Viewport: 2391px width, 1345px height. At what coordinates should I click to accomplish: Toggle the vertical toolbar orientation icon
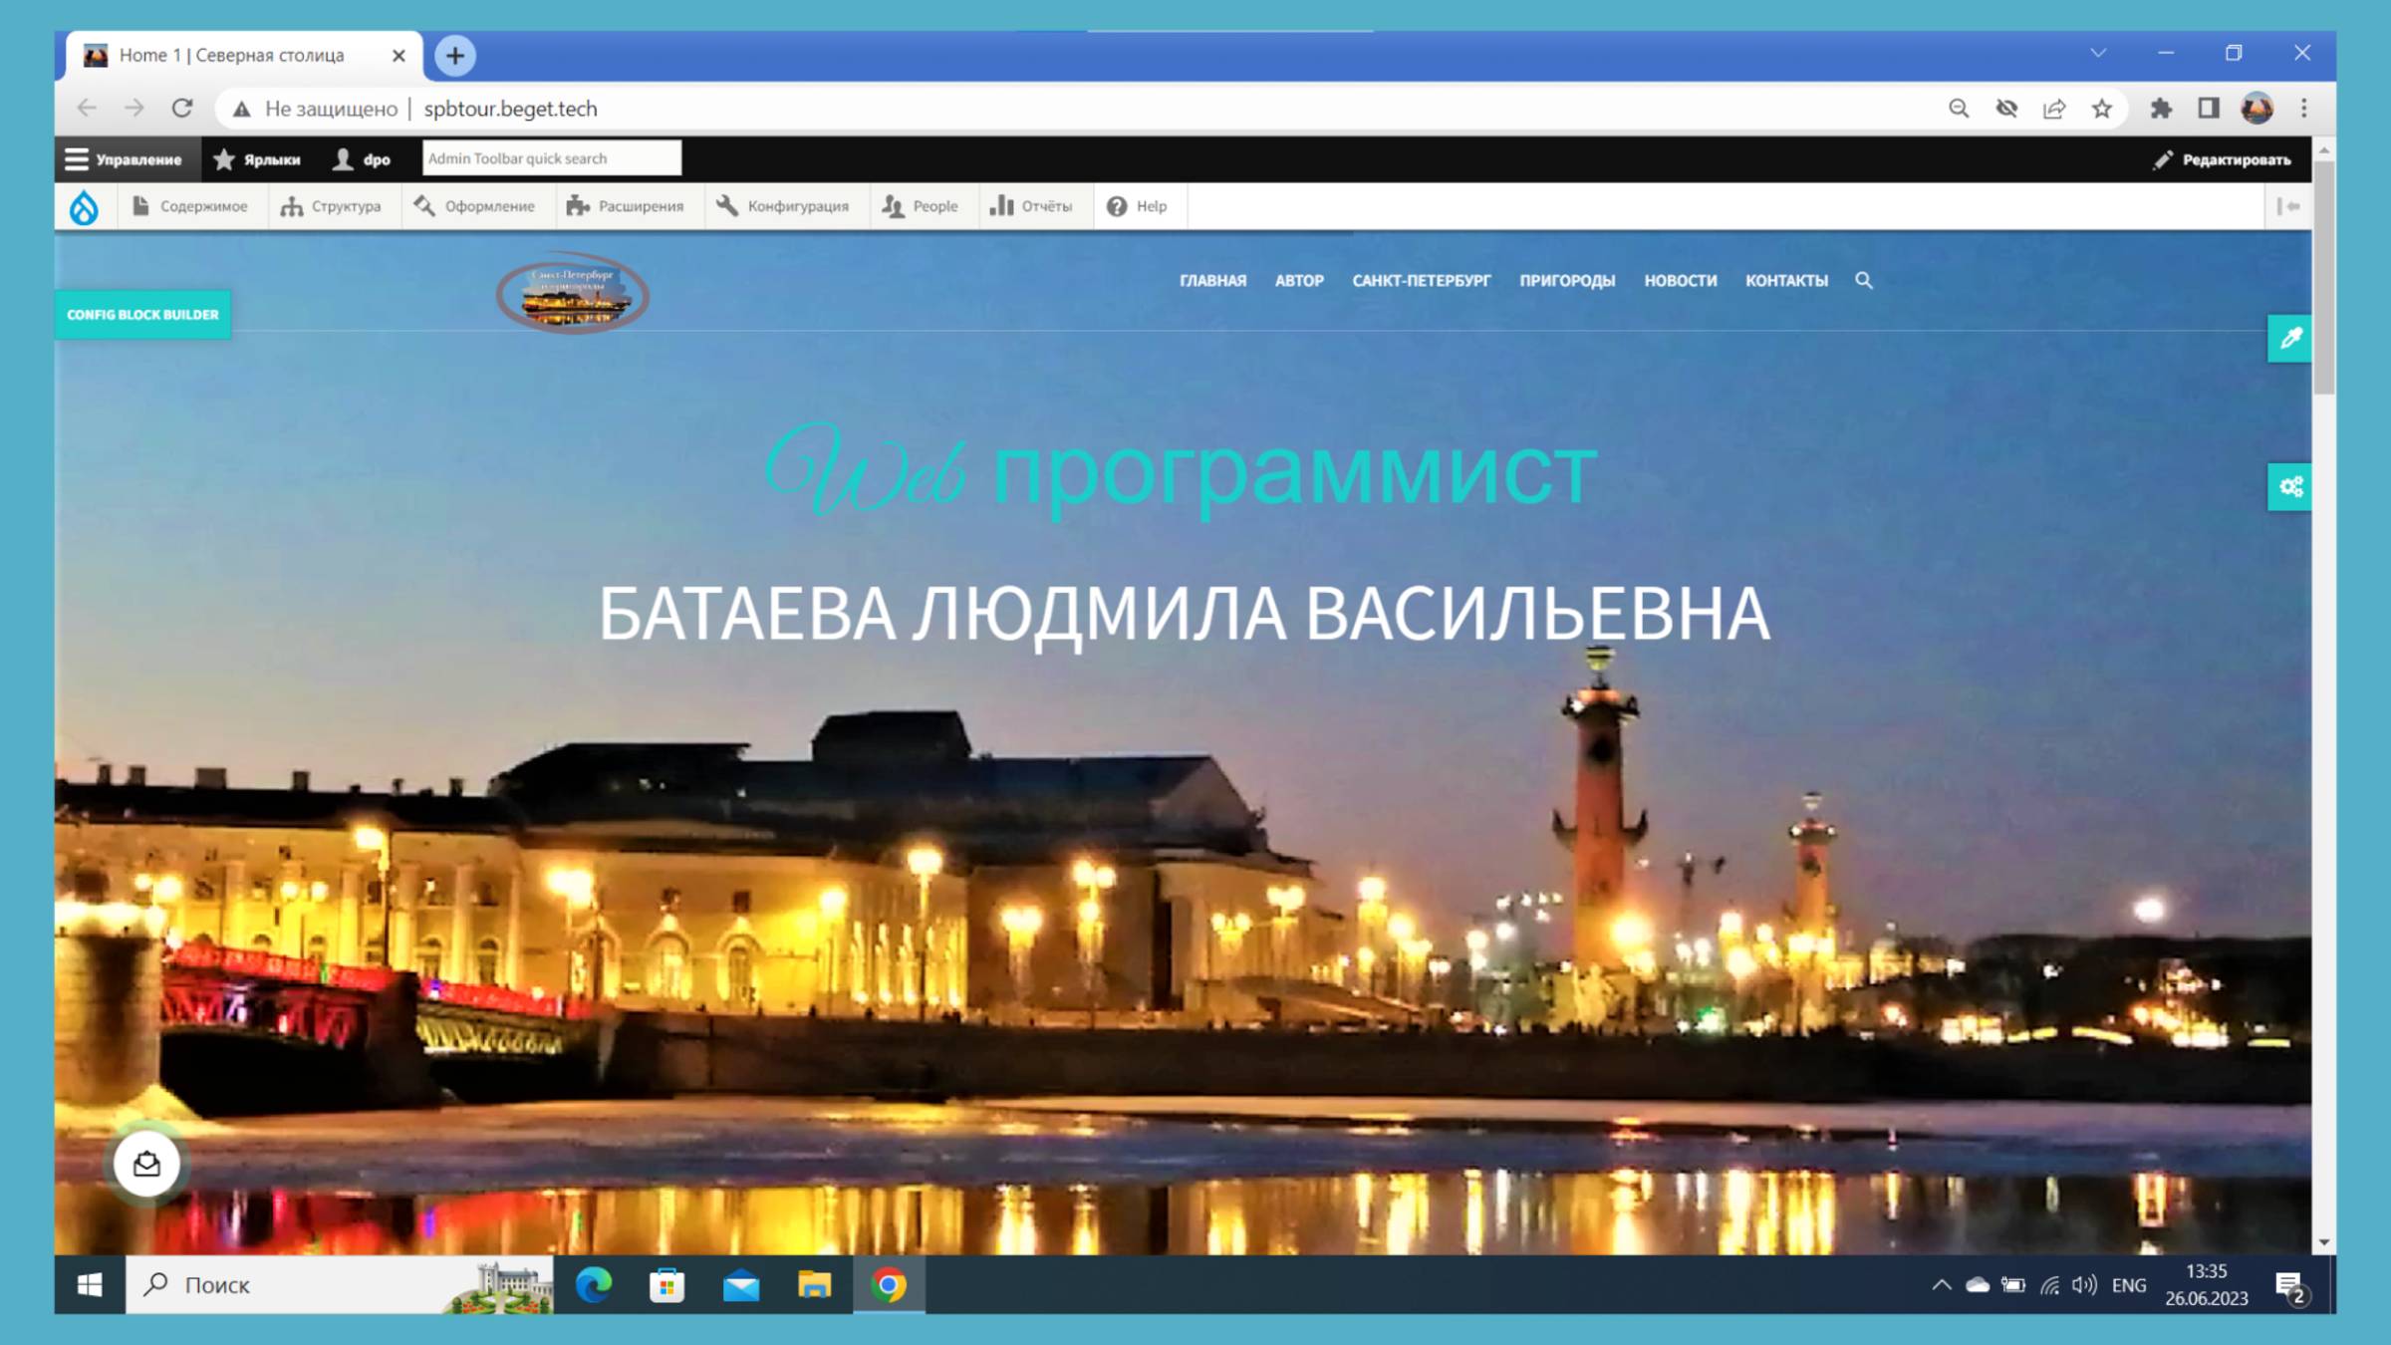point(2288,206)
